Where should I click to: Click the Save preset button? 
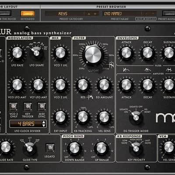tap(140, 19)
